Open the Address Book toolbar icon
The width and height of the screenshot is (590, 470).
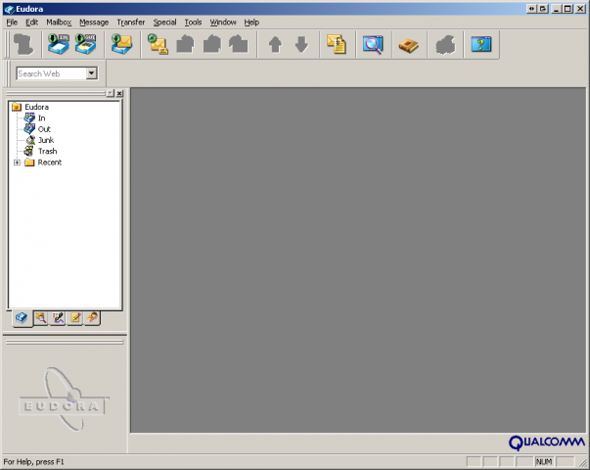pyautogui.click(x=409, y=45)
